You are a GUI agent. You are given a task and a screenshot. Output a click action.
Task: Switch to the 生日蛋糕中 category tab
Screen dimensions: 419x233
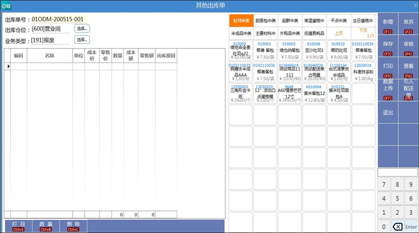click(x=363, y=21)
